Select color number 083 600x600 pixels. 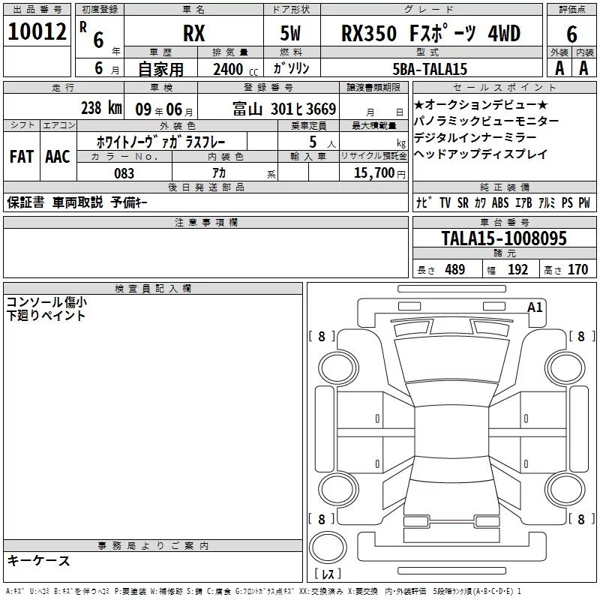pos(124,173)
